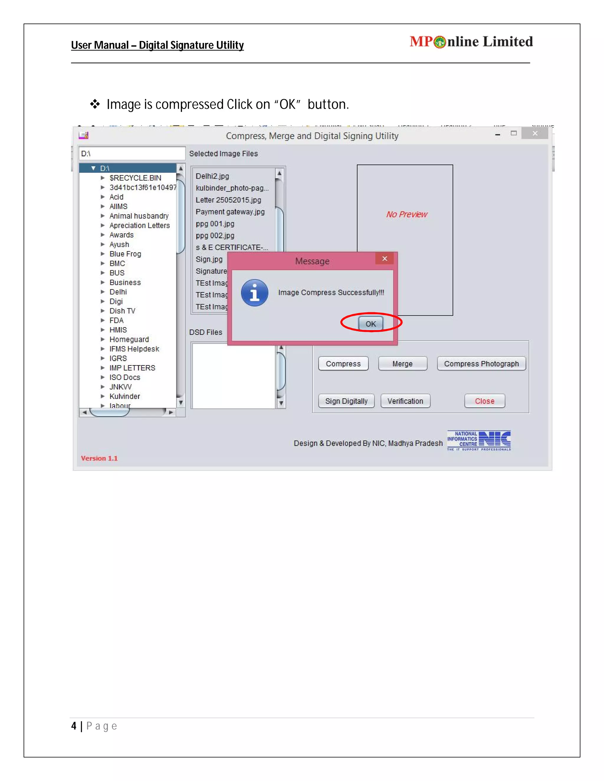
Task: Select the Kulvinder folder
Action: point(124,396)
